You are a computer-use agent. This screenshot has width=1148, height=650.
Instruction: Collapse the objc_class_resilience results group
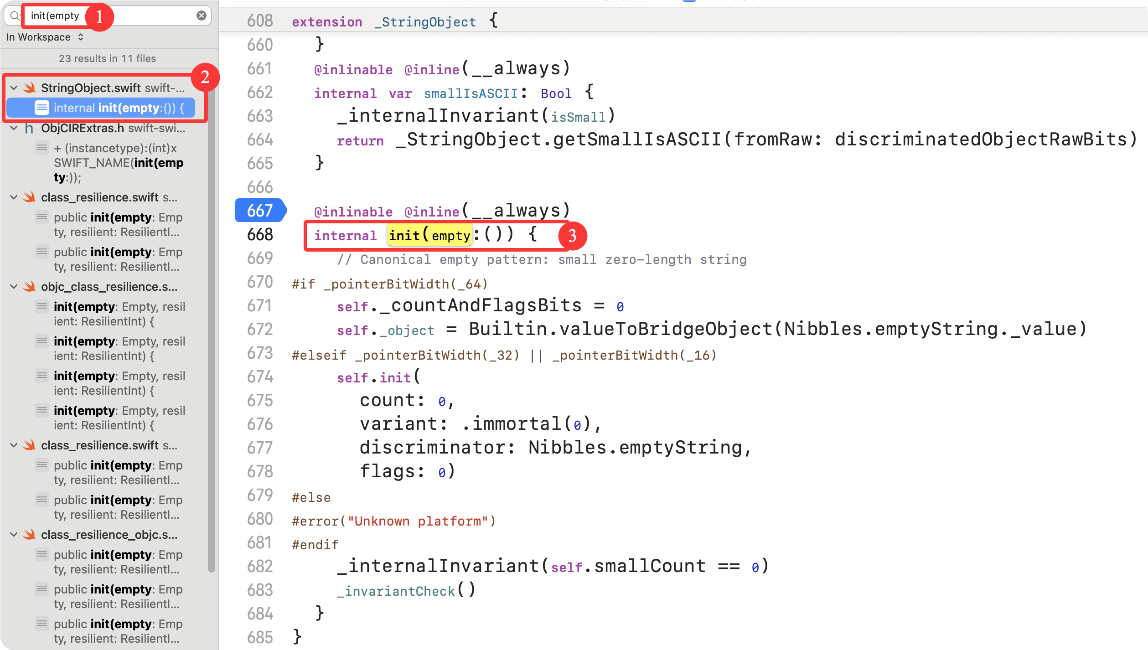tap(14, 287)
